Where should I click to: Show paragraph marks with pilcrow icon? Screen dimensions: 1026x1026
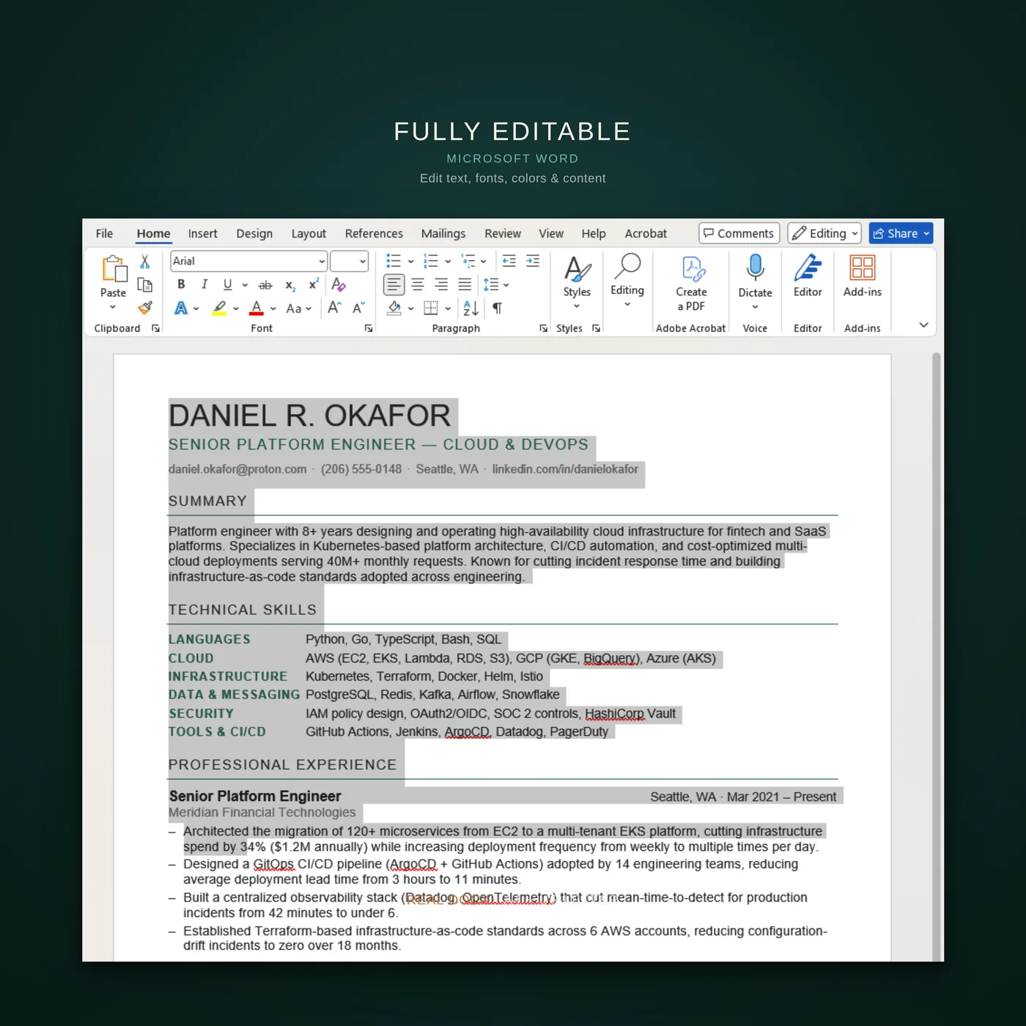click(x=498, y=308)
